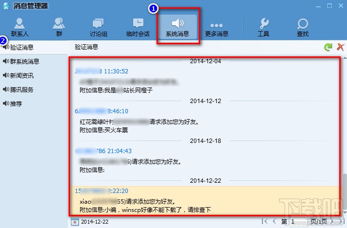Select 腾讯服务 in the sidebar
347x228 pixels.
point(34,89)
